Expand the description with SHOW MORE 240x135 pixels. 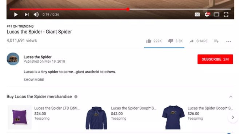point(34,80)
